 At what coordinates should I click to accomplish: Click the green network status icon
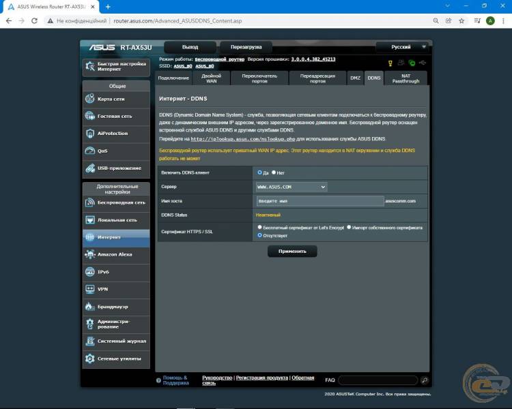tap(412, 63)
